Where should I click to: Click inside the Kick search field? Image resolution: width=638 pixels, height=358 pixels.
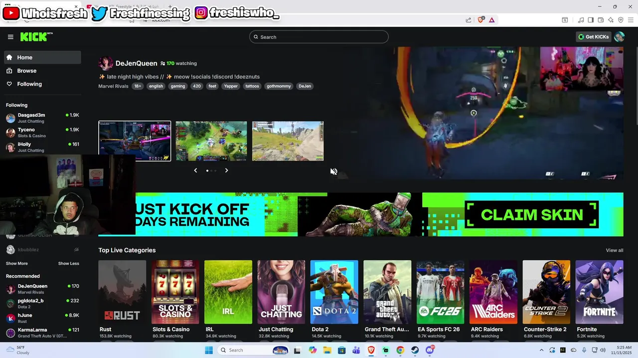coord(319,37)
